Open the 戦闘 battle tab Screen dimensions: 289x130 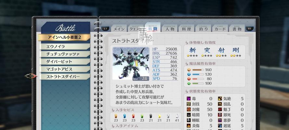point(152,28)
